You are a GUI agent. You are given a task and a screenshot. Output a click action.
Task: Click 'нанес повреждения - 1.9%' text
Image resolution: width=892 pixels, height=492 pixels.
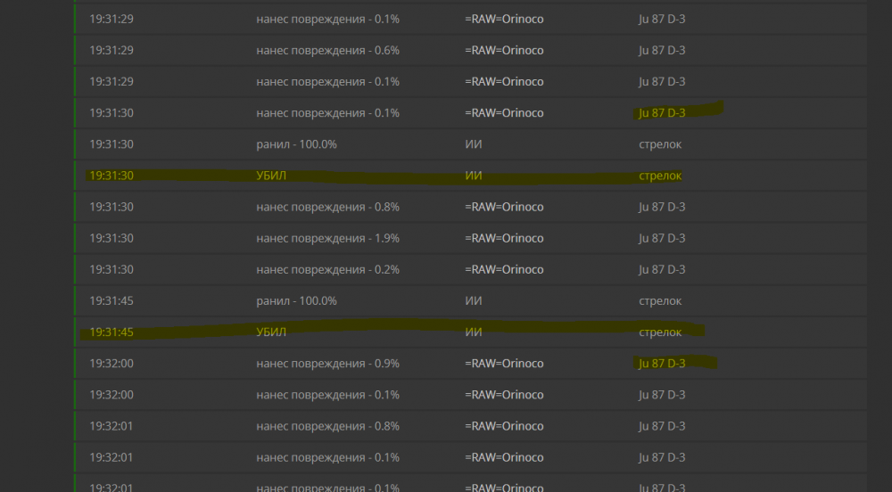click(327, 238)
